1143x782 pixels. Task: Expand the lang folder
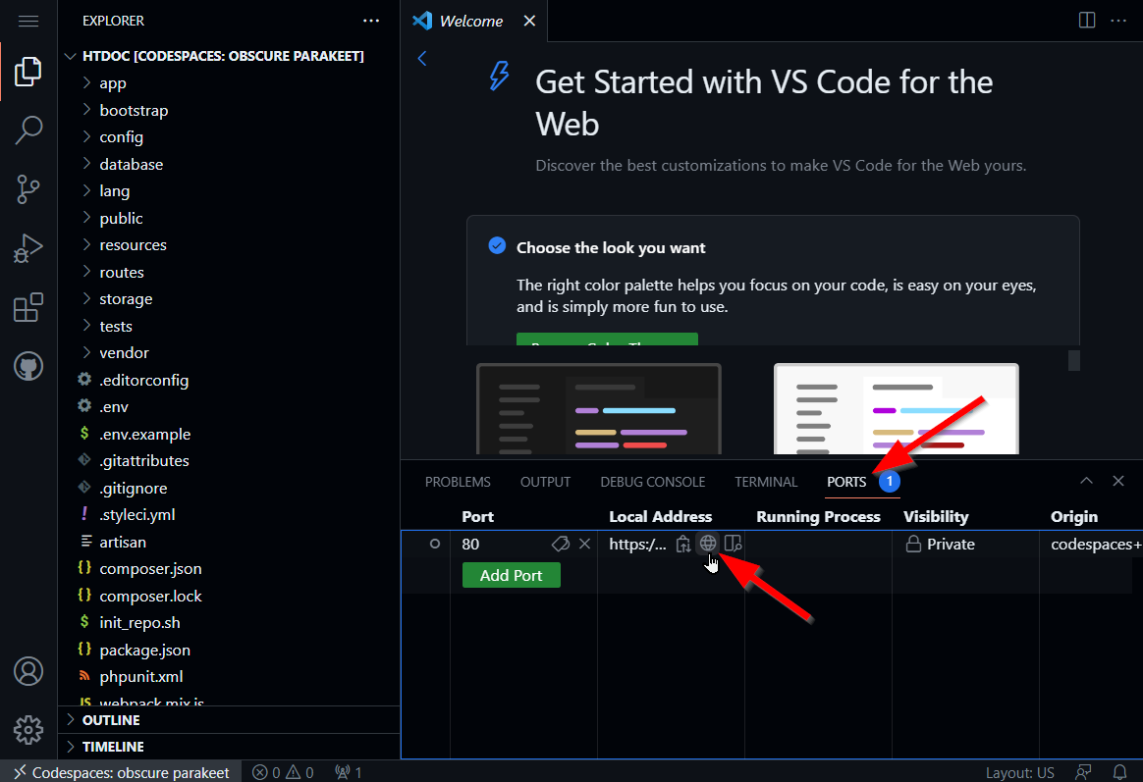229,190
